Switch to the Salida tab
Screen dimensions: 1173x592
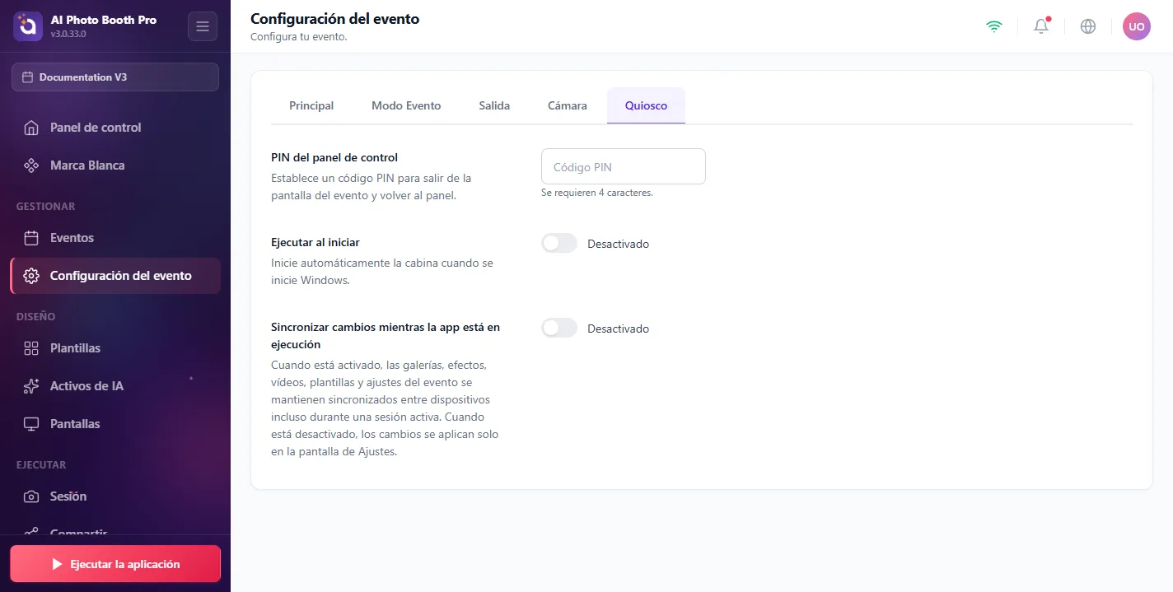pyautogui.click(x=494, y=105)
